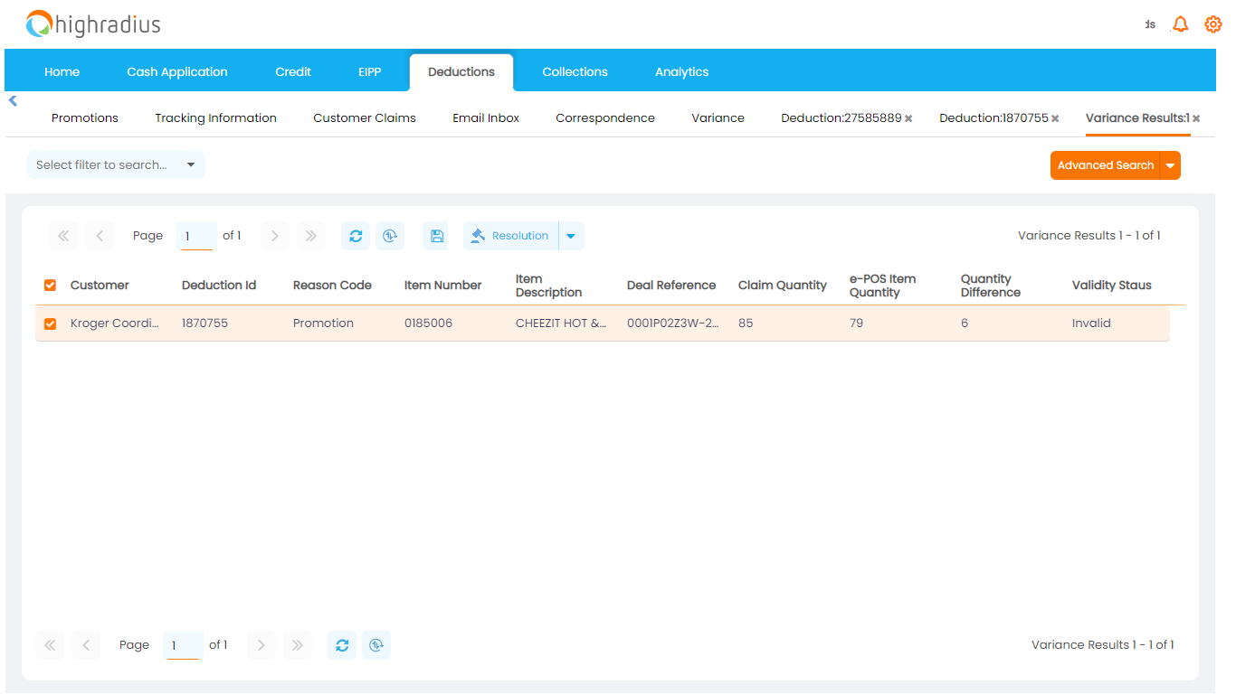Switch to the Collections tab
The image size is (1236, 694).
click(575, 70)
